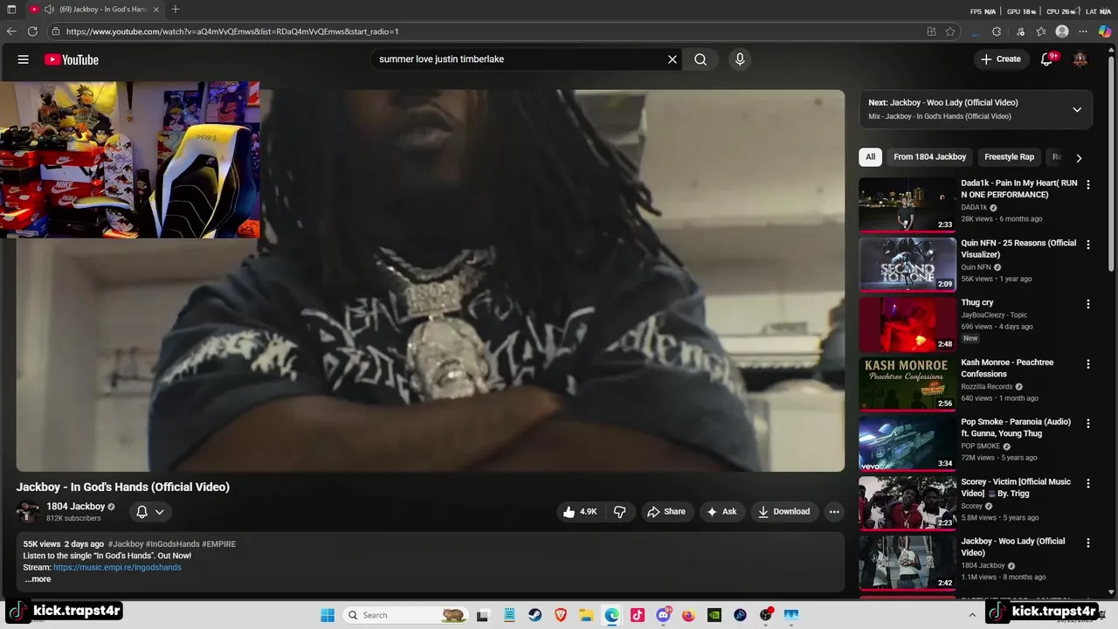Image resolution: width=1118 pixels, height=629 pixels.
Task: Open a new browser tab
Action: (x=176, y=10)
